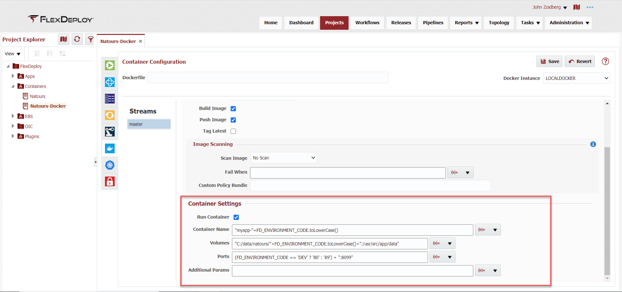Image resolution: width=622 pixels, height=292 pixels.
Task: Open the Docker whale sidebar icon
Action: [110, 148]
